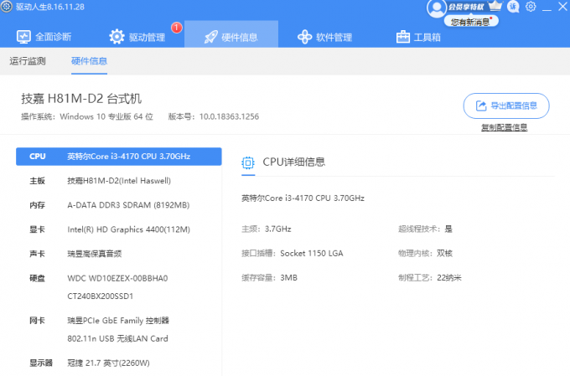Select the 主板 技嘉H81M-D2 row
The image size is (570, 376).
119,181
